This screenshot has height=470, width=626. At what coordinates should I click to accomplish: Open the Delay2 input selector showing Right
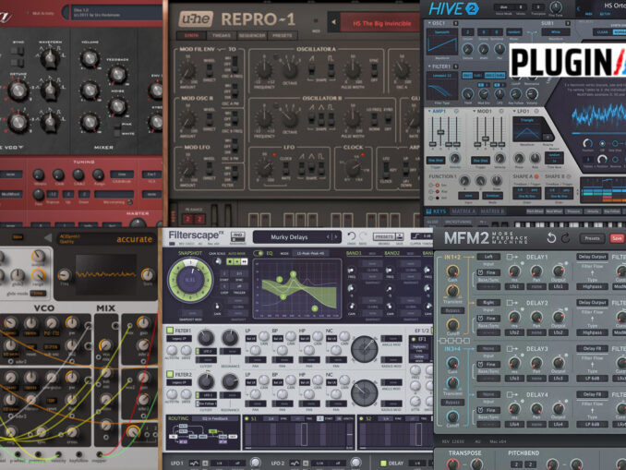click(488, 303)
